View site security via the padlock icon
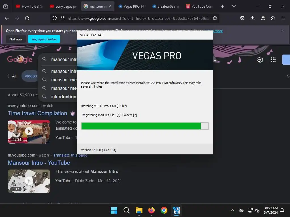Viewport: 290px width, 217px height. 63,18
